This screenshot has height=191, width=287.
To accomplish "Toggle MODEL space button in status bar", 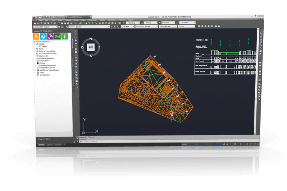I will tap(184, 144).
